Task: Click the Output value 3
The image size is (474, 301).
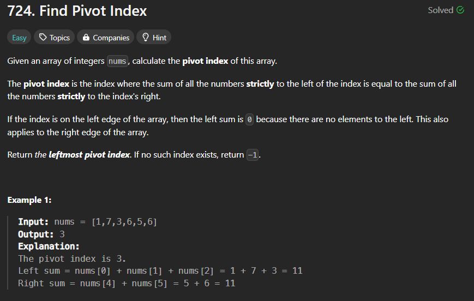Action: coord(62,234)
